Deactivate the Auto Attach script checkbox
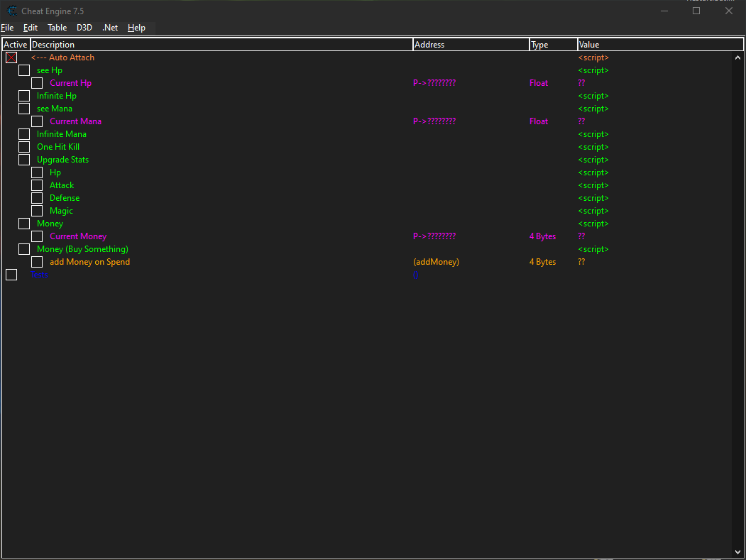The height and width of the screenshot is (560, 746). coord(11,57)
